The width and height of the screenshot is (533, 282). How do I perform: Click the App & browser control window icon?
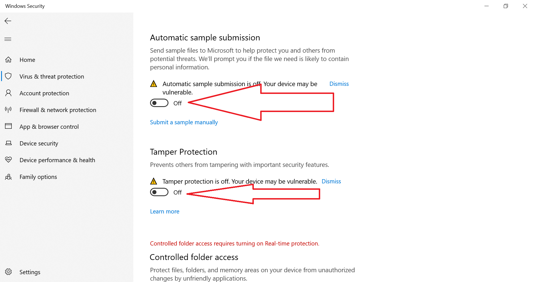[x=8, y=126]
